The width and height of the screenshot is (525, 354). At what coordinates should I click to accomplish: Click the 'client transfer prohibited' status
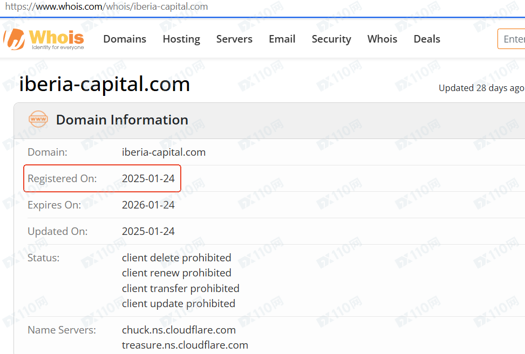[x=180, y=288]
